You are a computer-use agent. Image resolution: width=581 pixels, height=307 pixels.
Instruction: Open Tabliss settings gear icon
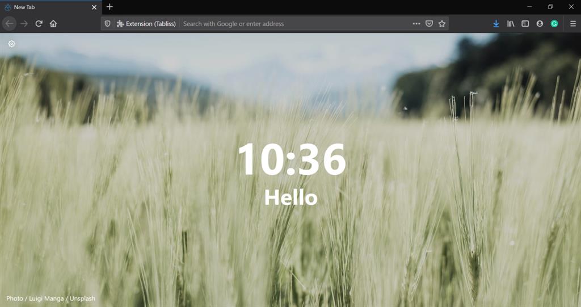(x=11, y=44)
